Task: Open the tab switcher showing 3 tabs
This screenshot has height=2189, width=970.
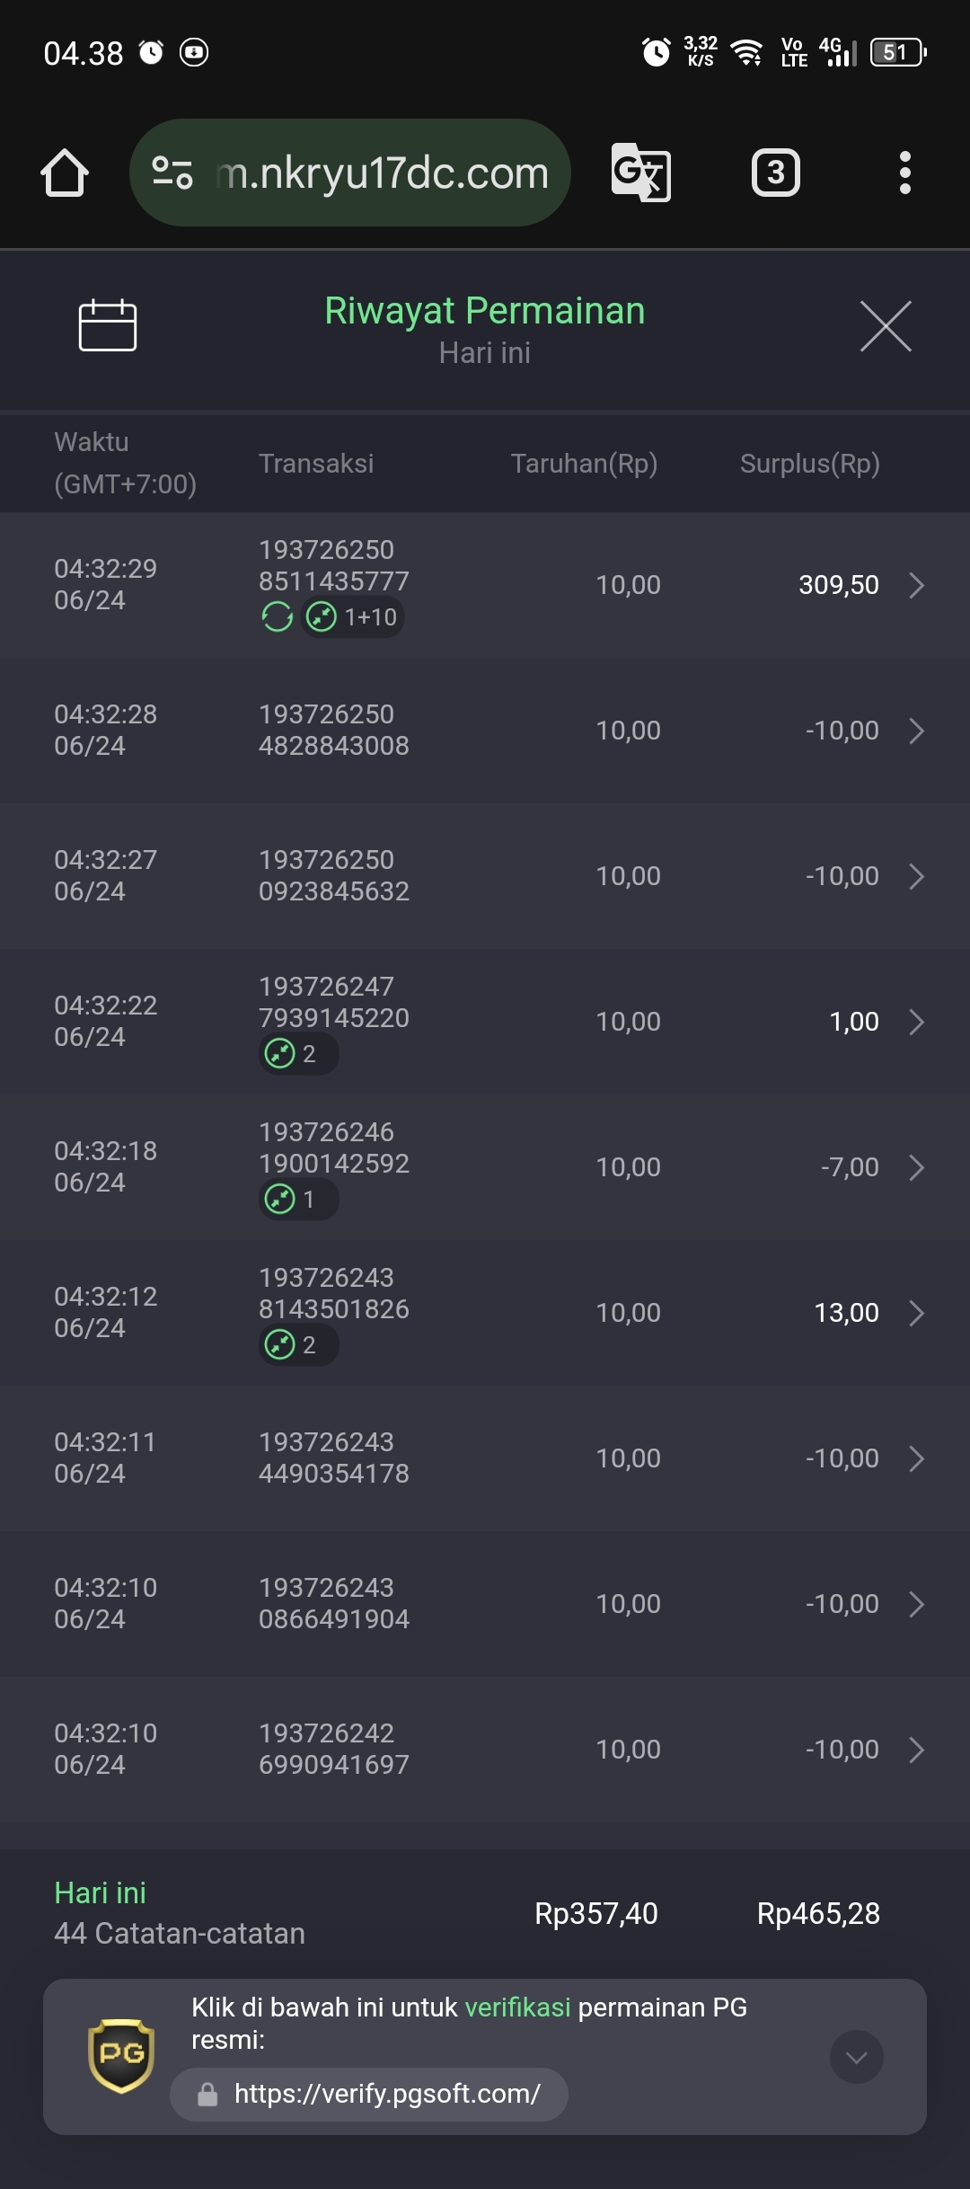Action: [x=775, y=173]
